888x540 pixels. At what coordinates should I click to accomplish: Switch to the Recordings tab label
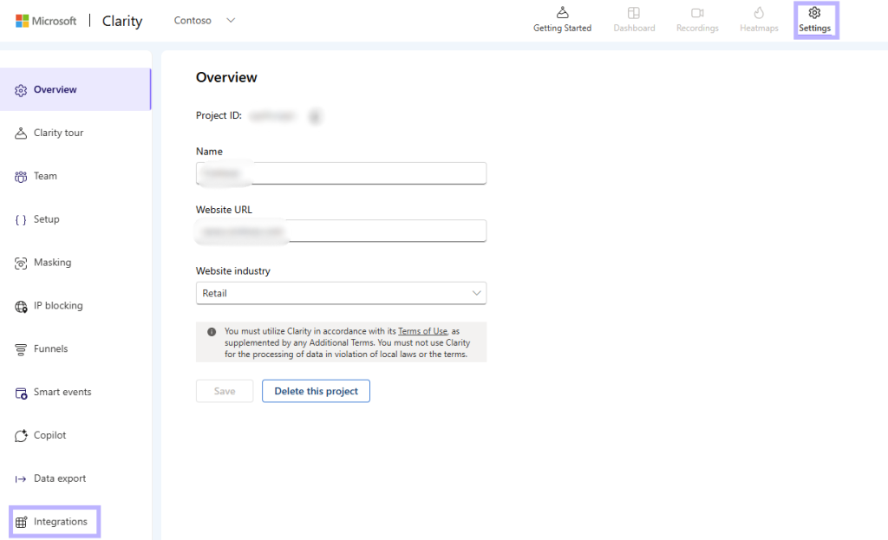click(697, 29)
